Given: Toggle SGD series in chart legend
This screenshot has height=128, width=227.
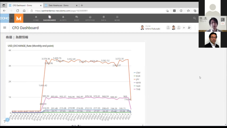Looking at the screenshot, I should (137, 86).
